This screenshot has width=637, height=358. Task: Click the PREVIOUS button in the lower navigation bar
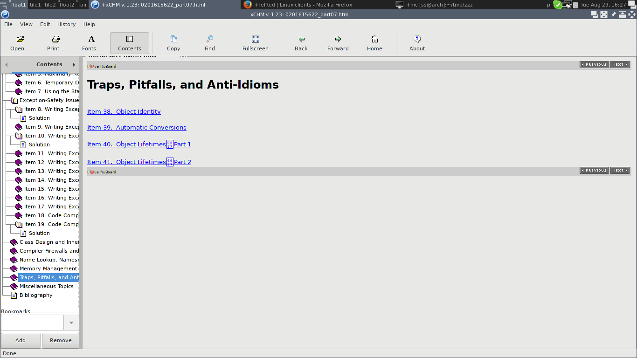click(x=594, y=171)
